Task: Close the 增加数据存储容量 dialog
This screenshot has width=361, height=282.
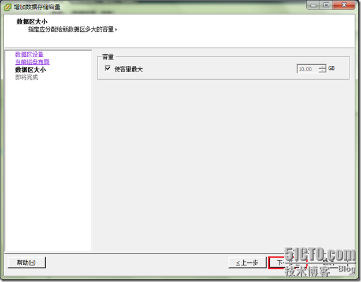Action: [x=344, y=5]
